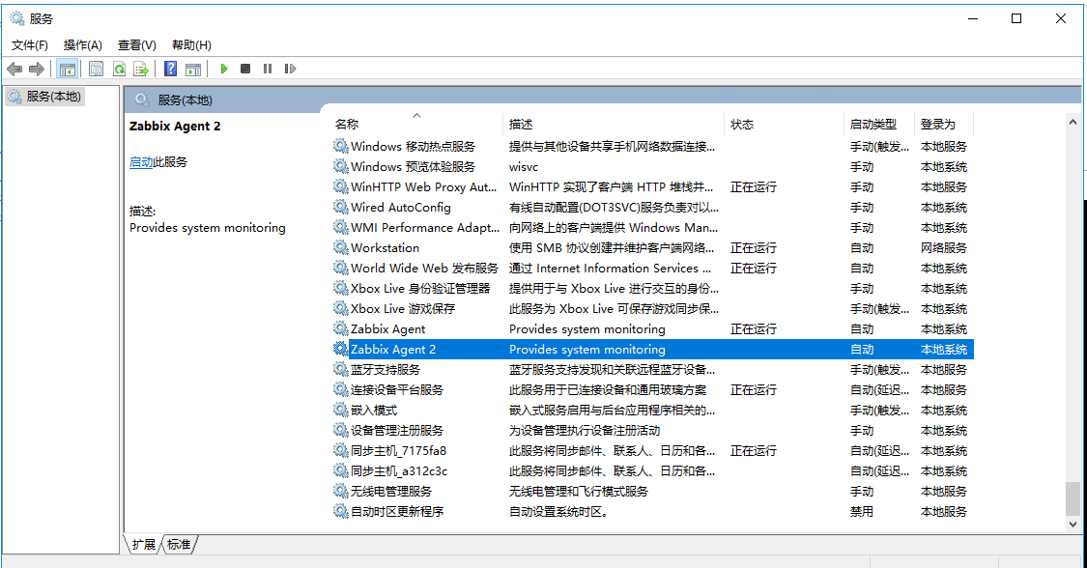The width and height of the screenshot is (1087, 568).
Task: Open the Properties toolbar icon
Action: [97, 69]
